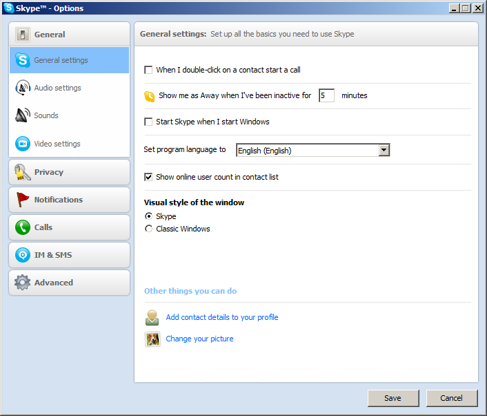Cancel the options dialog

452,398
